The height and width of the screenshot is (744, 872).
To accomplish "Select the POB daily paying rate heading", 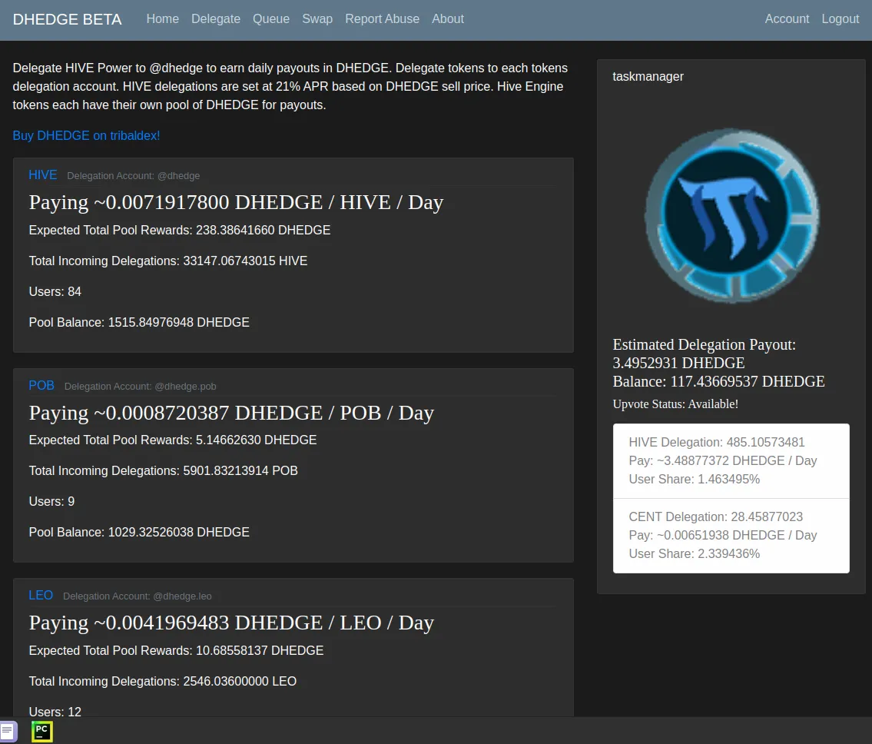I will click(231, 413).
